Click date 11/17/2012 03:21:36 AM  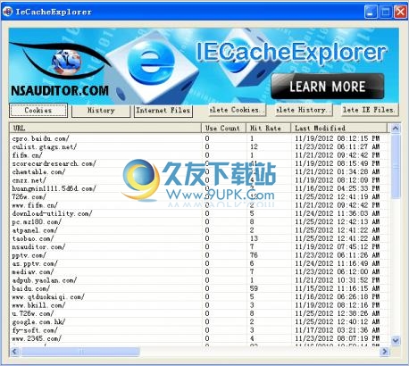(x=338, y=330)
